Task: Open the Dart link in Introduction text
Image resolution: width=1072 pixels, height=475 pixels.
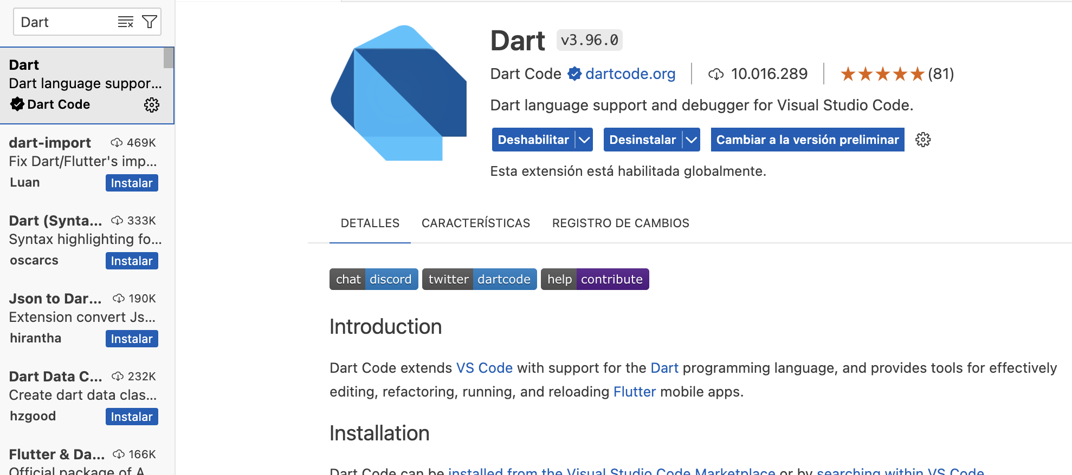Action: (x=664, y=368)
